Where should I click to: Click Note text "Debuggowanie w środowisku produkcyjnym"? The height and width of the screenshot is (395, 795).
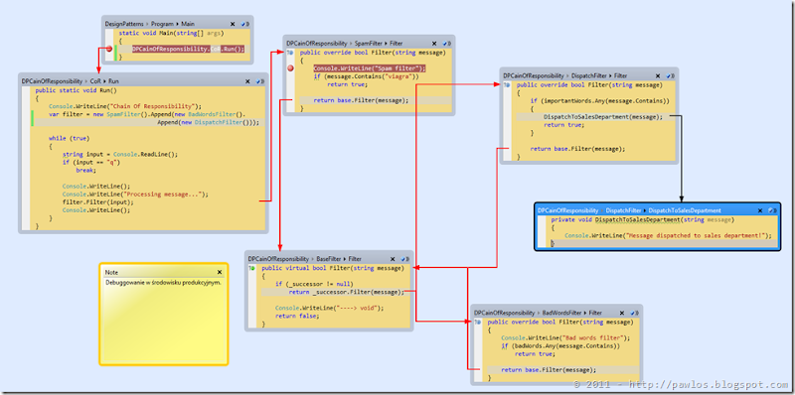click(x=163, y=283)
